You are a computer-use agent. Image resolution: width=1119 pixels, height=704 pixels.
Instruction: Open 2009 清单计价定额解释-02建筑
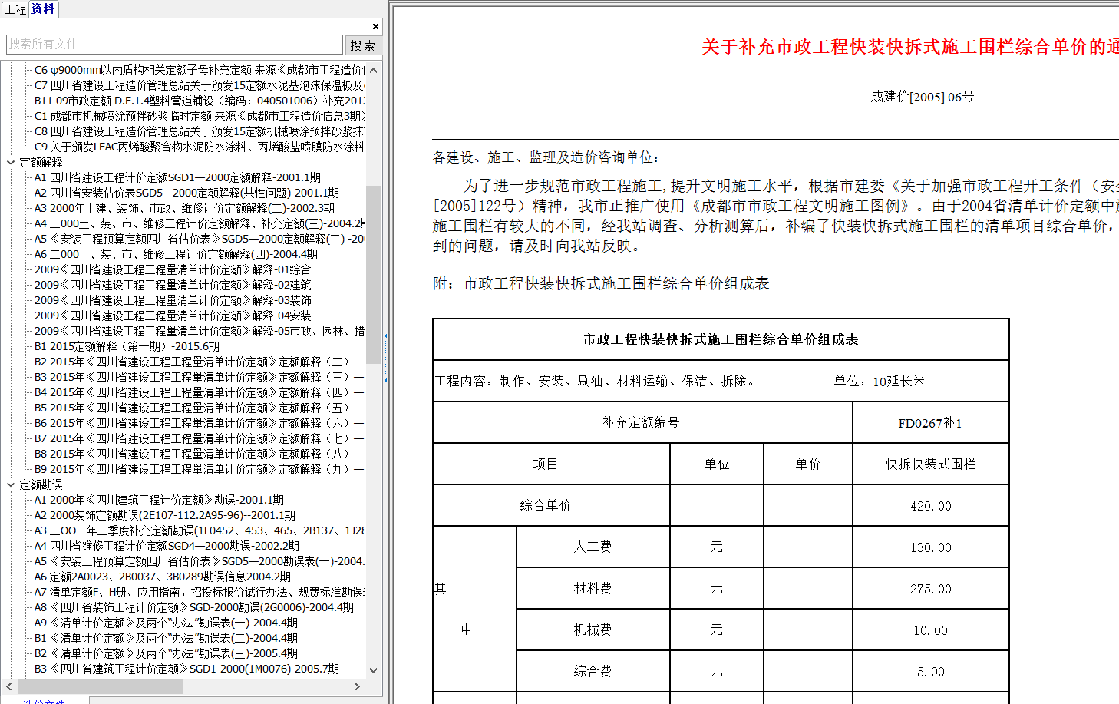coord(173,285)
